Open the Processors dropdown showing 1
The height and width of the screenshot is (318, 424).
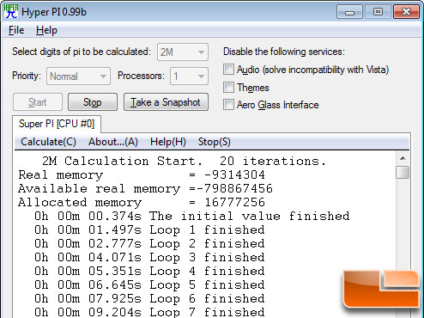(x=189, y=76)
